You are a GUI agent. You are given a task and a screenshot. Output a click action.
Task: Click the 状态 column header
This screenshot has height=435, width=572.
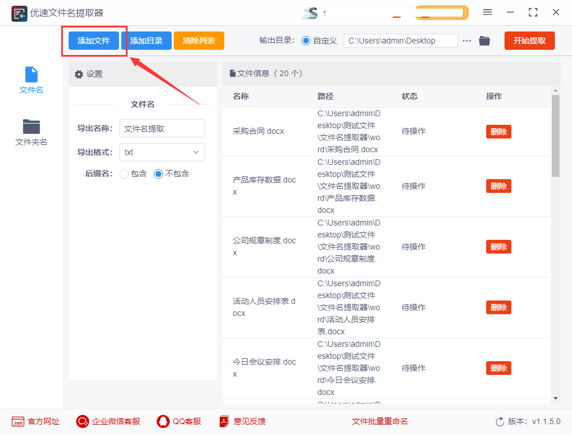[410, 96]
